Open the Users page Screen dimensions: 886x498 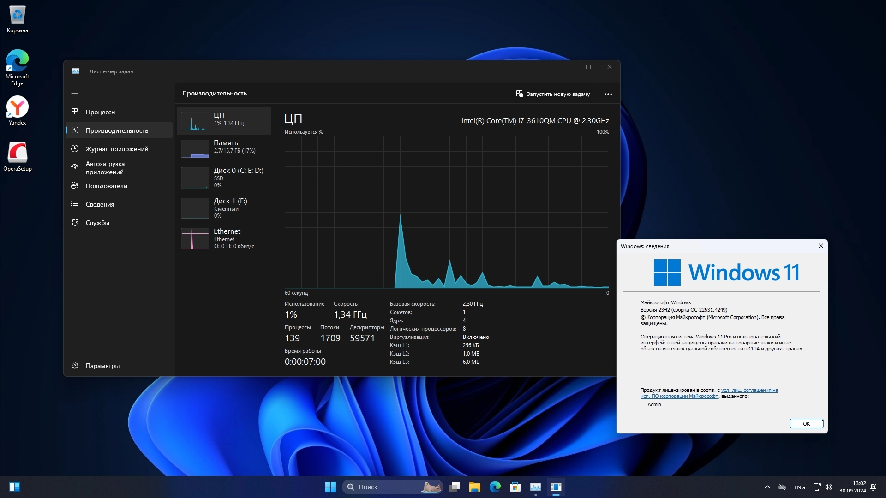tap(106, 186)
